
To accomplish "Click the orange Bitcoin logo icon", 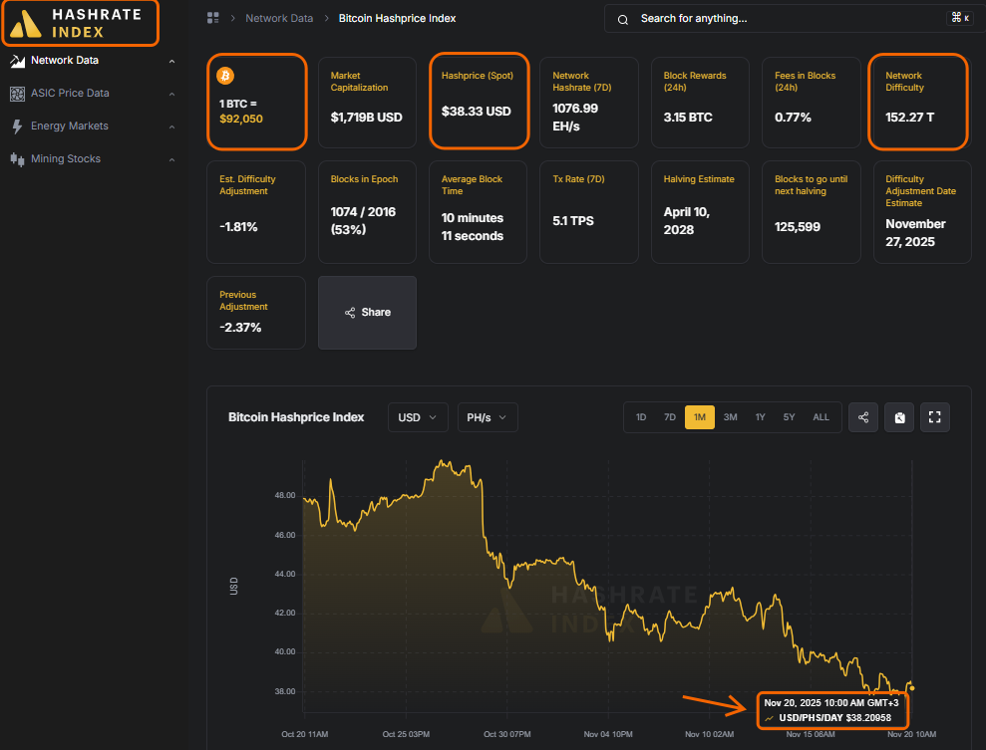I will point(225,76).
